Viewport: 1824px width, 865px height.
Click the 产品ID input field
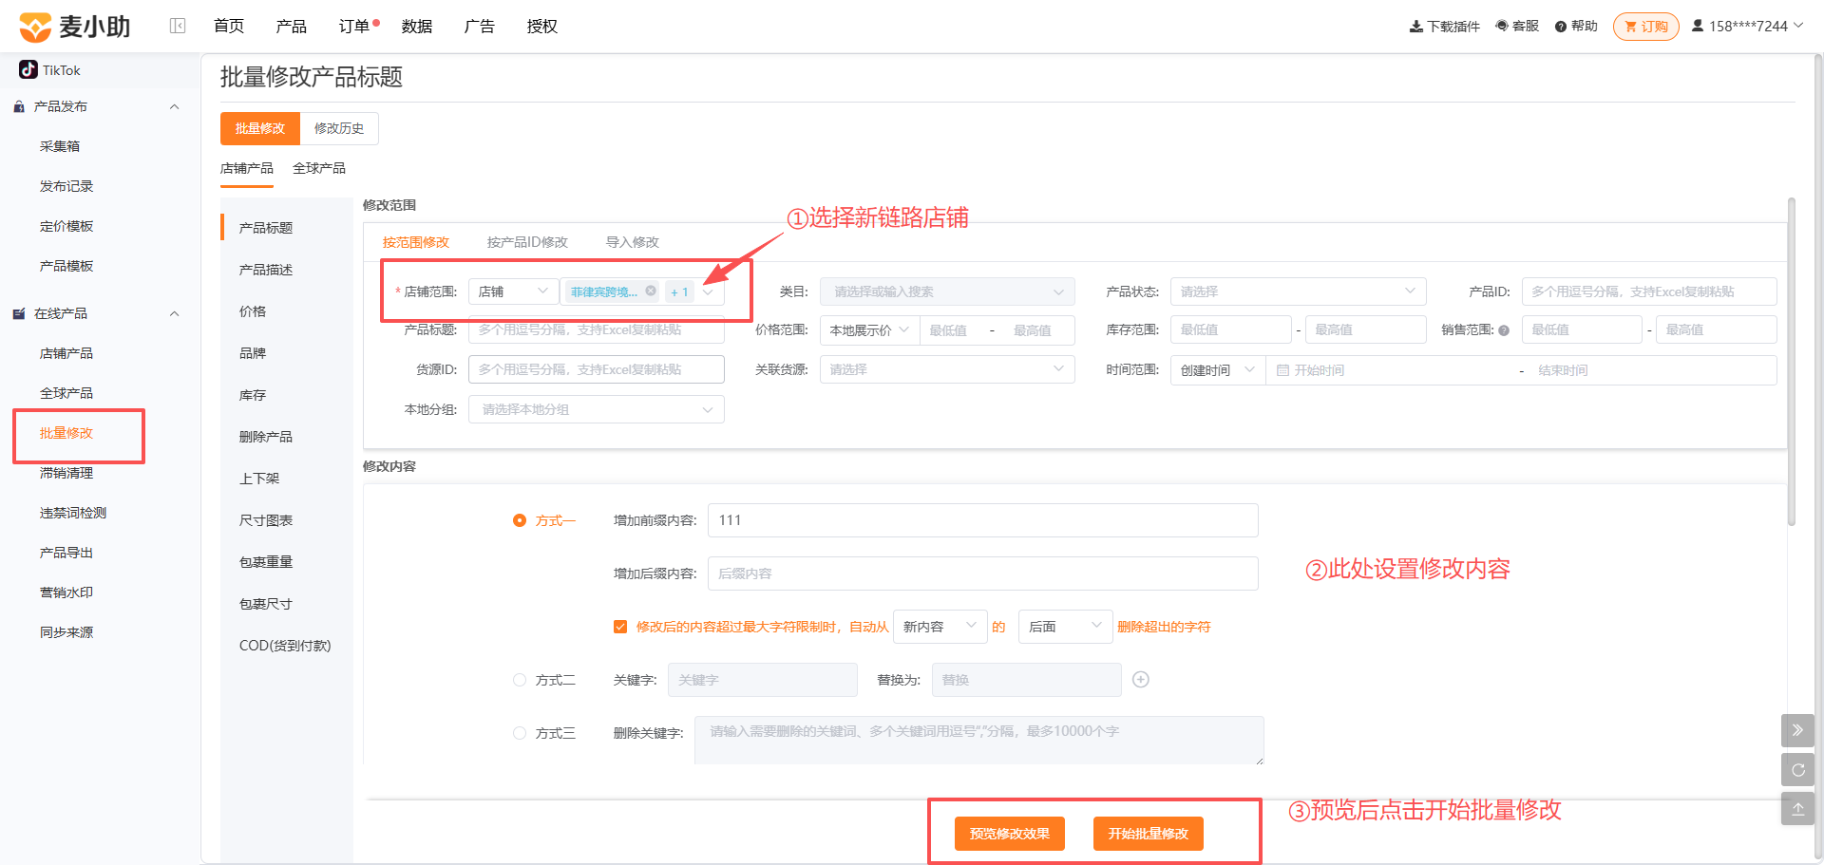tap(1649, 291)
